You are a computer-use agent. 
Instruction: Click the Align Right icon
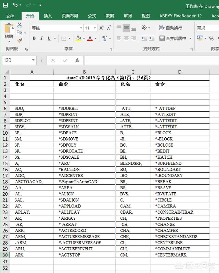[x=134, y=38]
